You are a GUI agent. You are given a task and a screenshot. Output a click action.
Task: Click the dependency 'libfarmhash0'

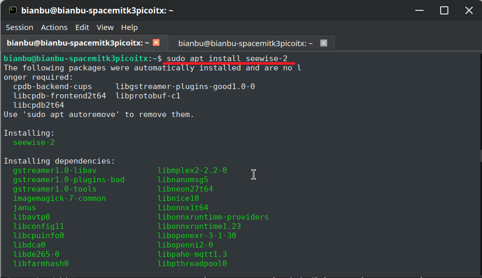(x=40, y=263)
